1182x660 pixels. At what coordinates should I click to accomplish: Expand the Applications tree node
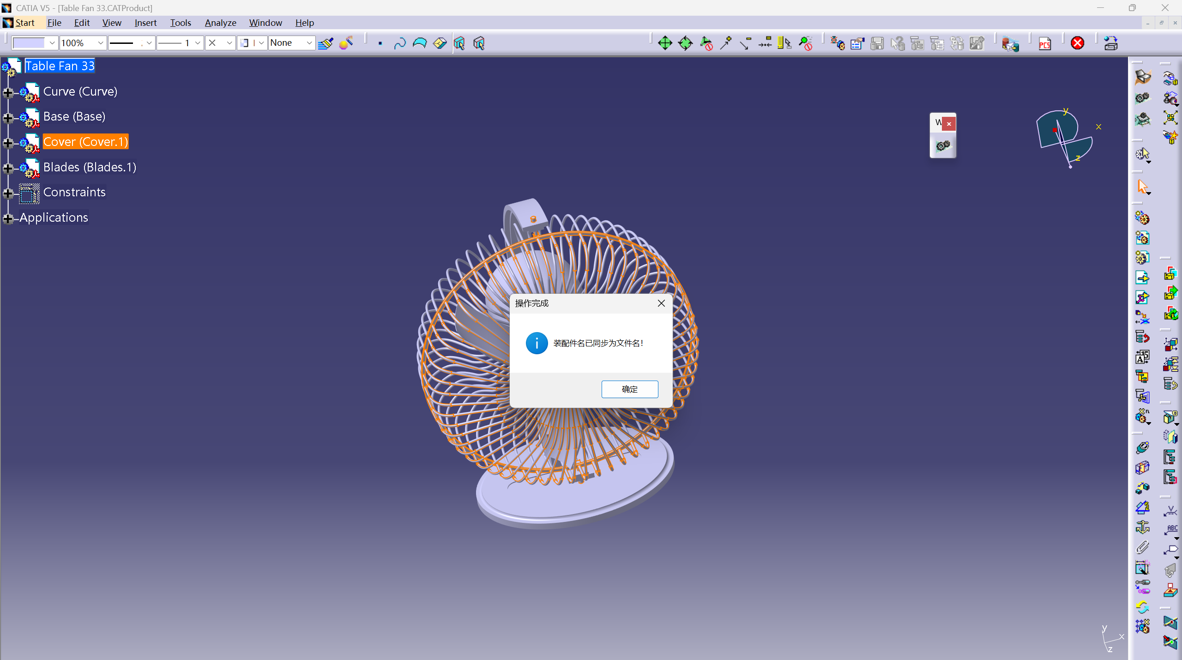(x=7, y=218)
